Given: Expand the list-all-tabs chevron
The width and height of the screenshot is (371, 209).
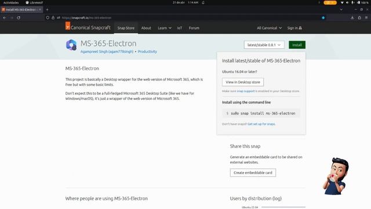Looking at the screenshot, I should pyautogui.click(x=341, y=10).
